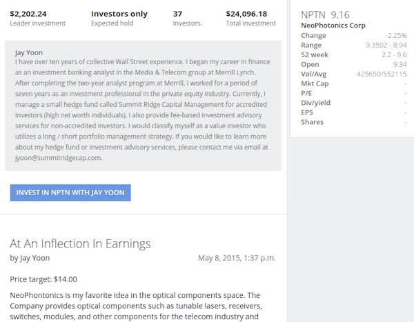Select the author byline 'by Jay Yoon'

click(x=30, y=258)
